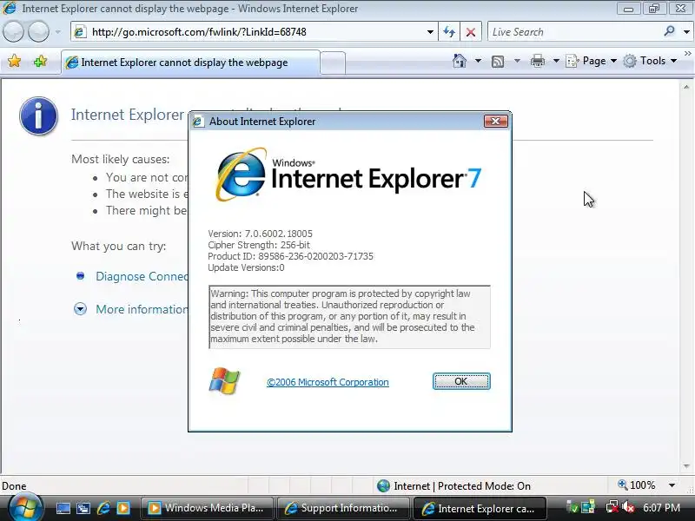Click the security shield tray icon
Viewport: 695px width, 521px height.
573,507
